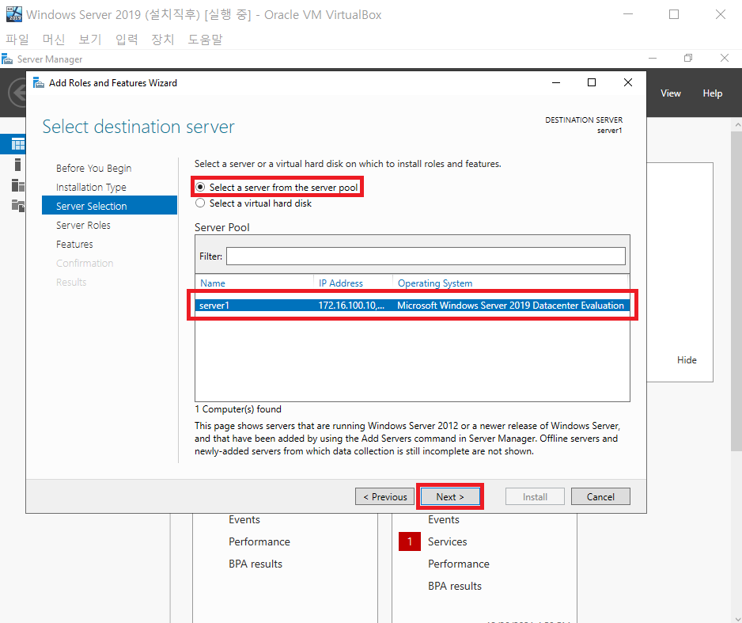Open BPA results in the left tile

255,564
